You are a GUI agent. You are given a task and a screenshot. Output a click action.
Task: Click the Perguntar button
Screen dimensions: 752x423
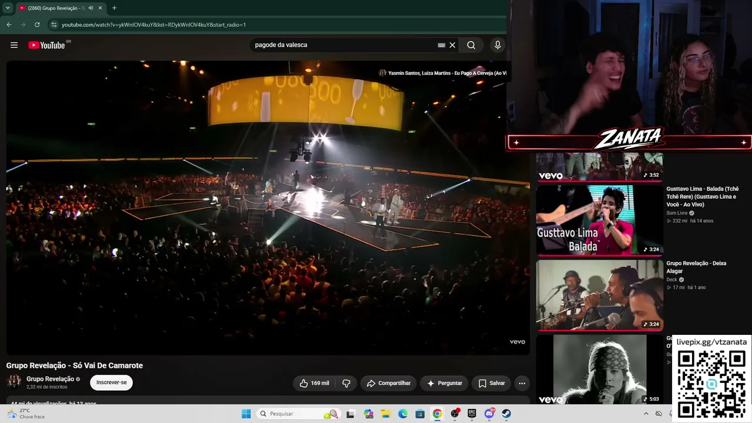pos(444,383)
